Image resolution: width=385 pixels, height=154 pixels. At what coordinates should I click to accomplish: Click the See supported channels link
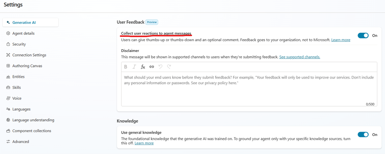pyautogui.click(x=299, y=57)
